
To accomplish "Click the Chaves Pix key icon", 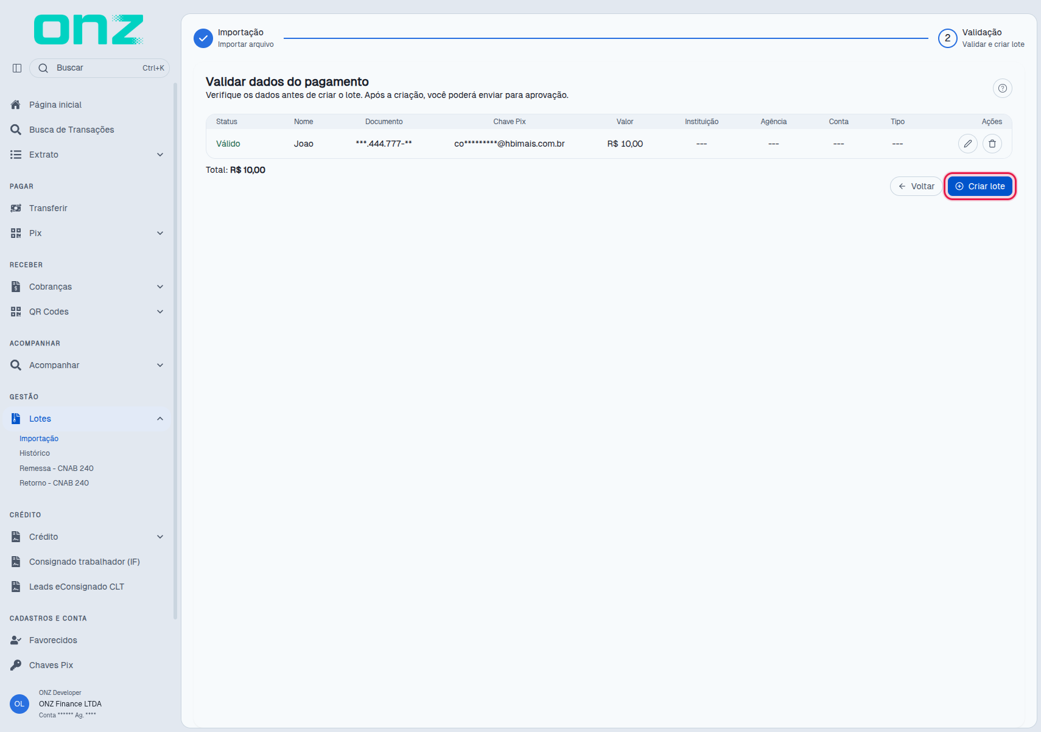I will point(16,665).
